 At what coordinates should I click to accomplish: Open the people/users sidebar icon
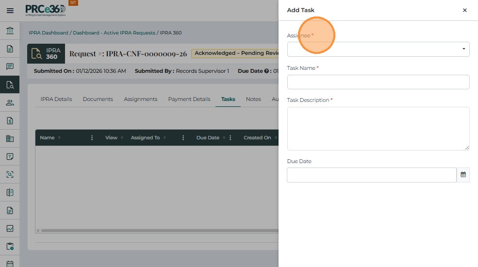tap(10, 103)
